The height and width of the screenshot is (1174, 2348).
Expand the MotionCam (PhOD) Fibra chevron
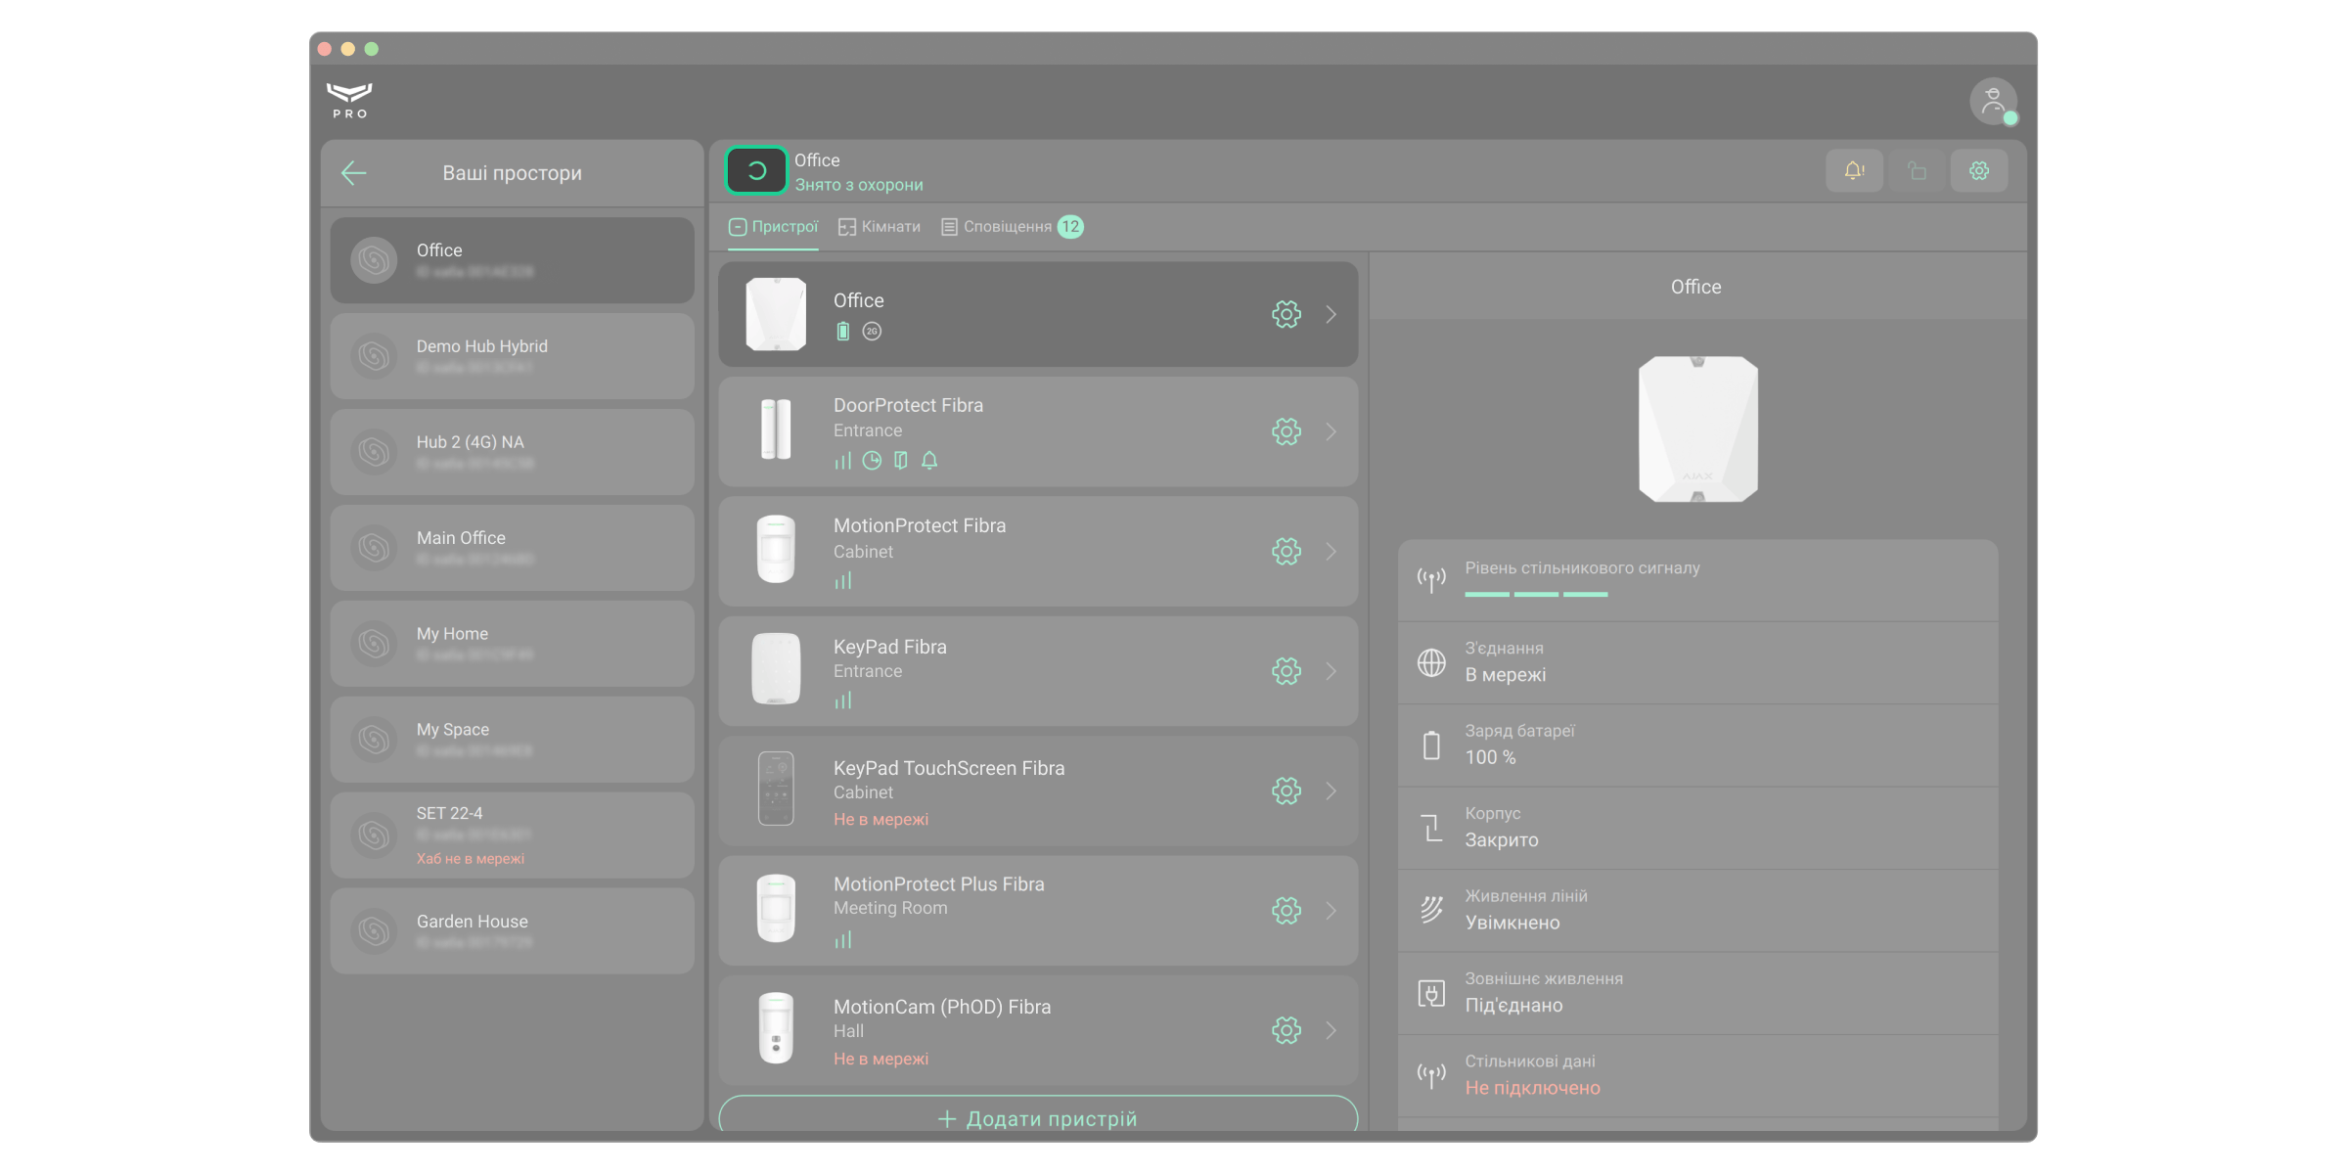tap(1332, 1030)
